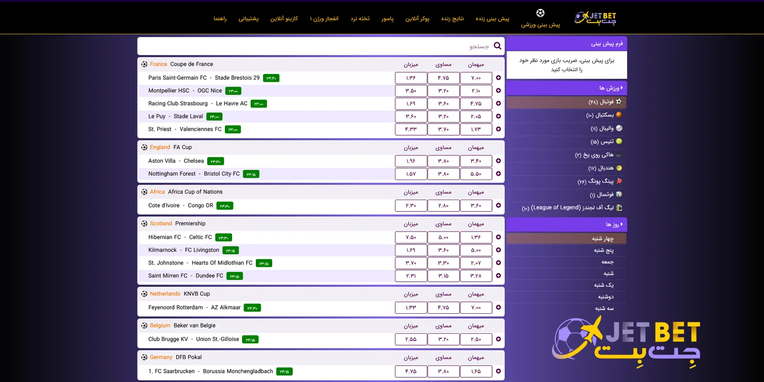Select the ping pong sport icon
Viewport: 764px width, 382px height.
point(619,181)
